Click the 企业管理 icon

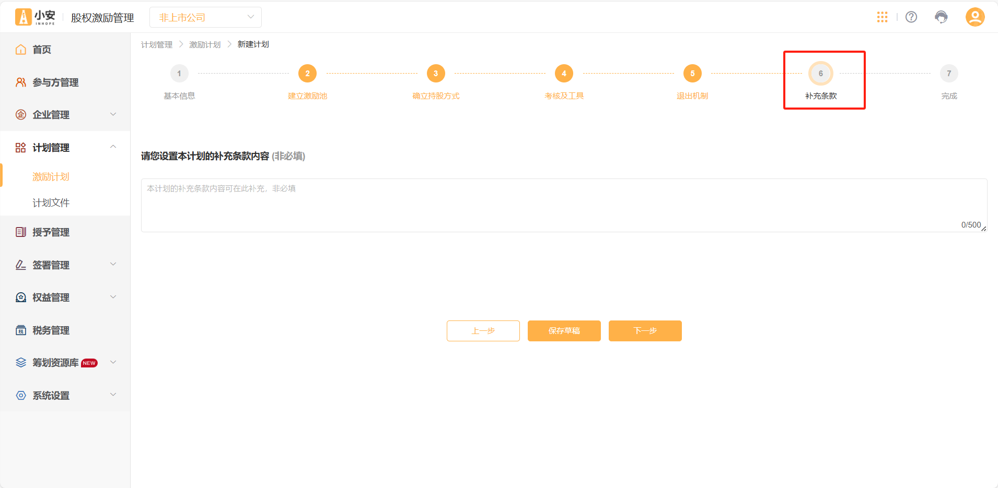click(x=21, y=115)
